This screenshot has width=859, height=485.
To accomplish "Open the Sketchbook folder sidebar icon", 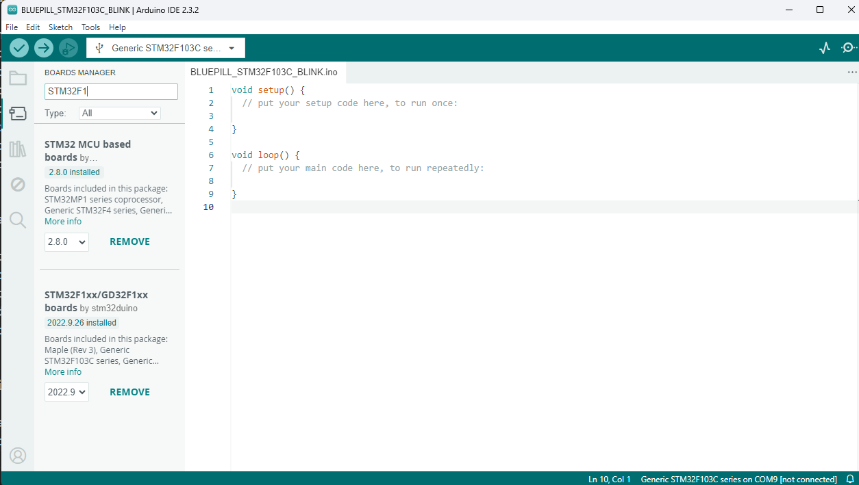I will 18,78.
